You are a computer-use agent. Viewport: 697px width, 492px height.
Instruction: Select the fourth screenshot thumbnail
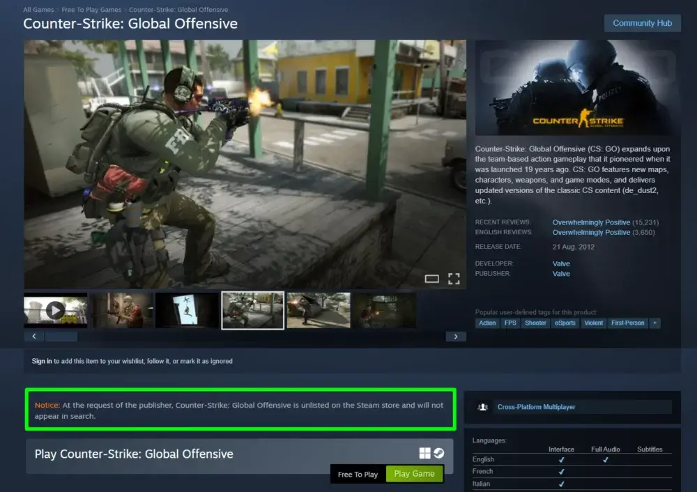click(x=252, y=310)
